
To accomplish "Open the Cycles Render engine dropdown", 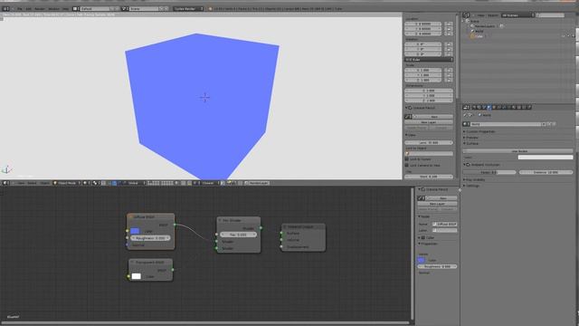I will tap(188, 8).
